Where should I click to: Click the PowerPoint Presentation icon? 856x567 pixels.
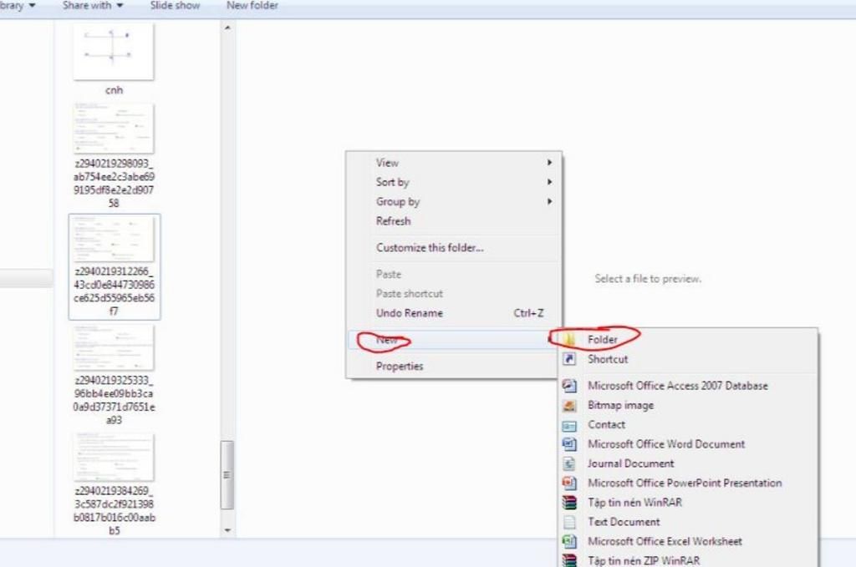click(x=569, y=483)
